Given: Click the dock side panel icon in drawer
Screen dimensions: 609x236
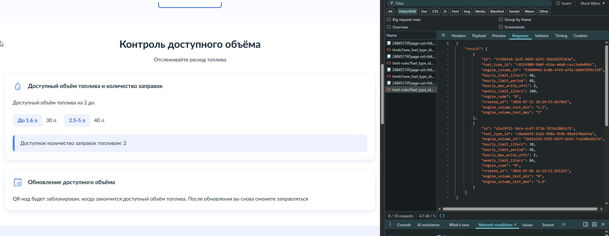Looking at the screenshot, I should click(586, 224).
